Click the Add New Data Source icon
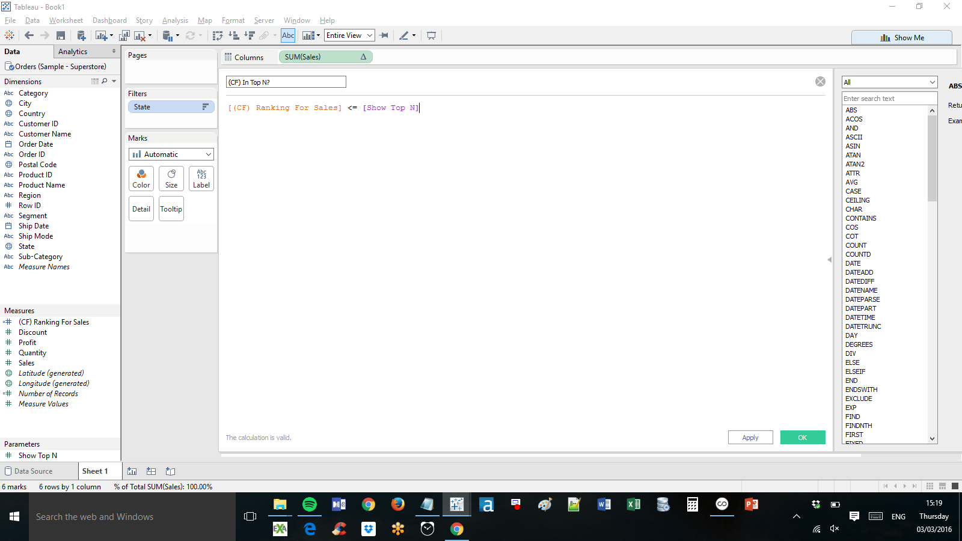 click(x=81, y=35)
